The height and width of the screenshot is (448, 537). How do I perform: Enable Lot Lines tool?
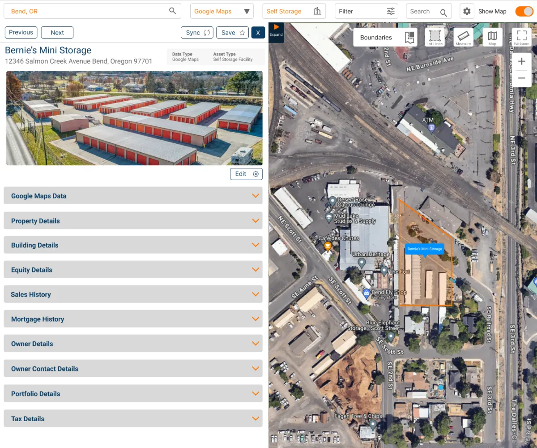435,37
